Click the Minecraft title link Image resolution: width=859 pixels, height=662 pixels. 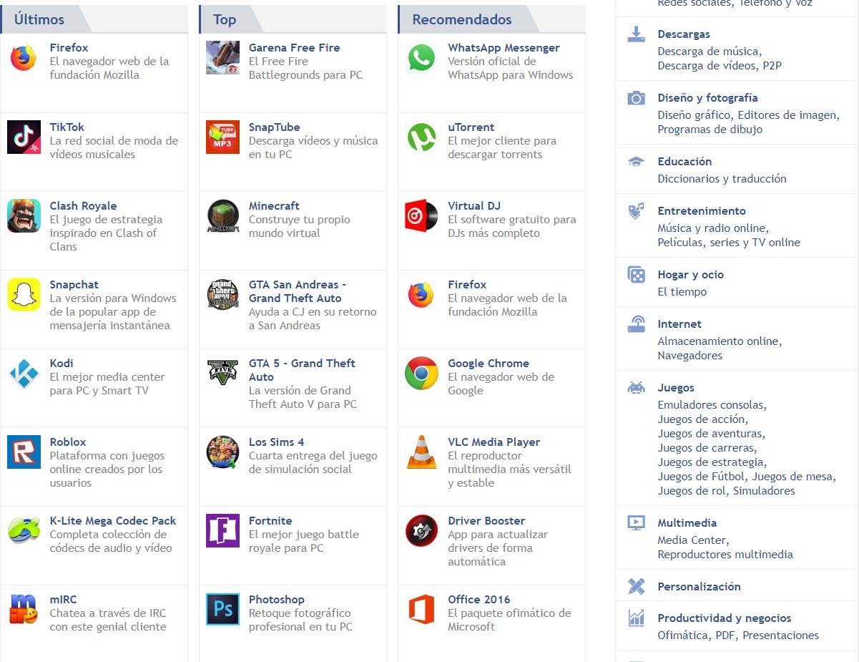[274, 205]
